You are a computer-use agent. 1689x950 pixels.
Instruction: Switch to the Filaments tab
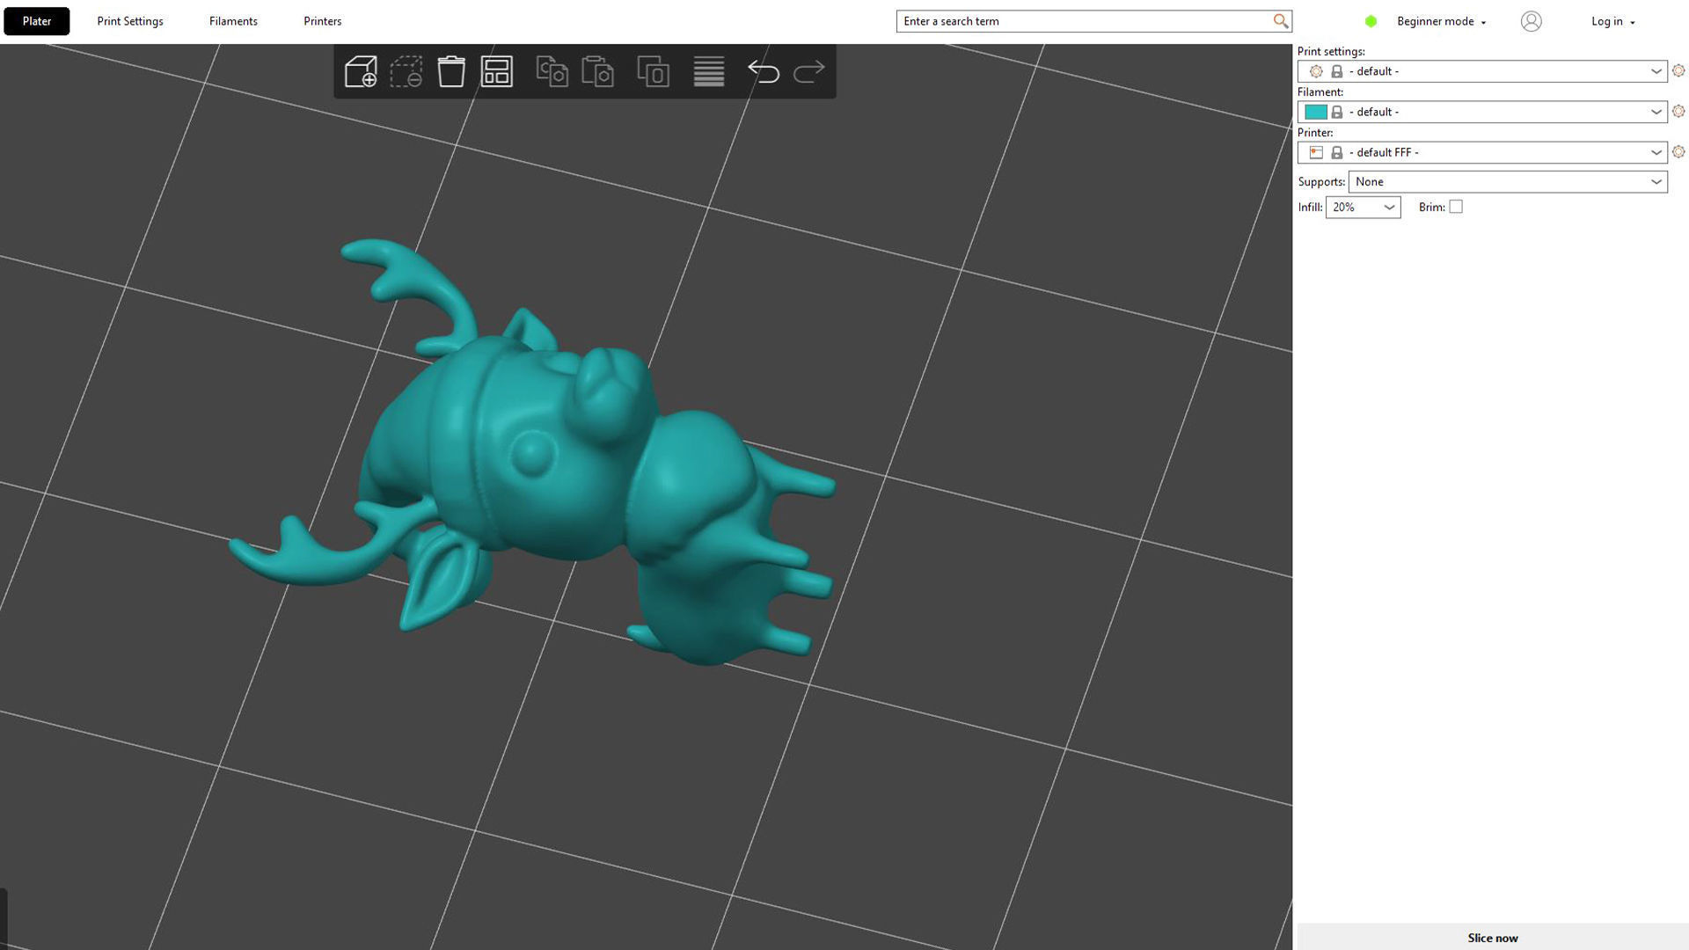pos(233,21)
